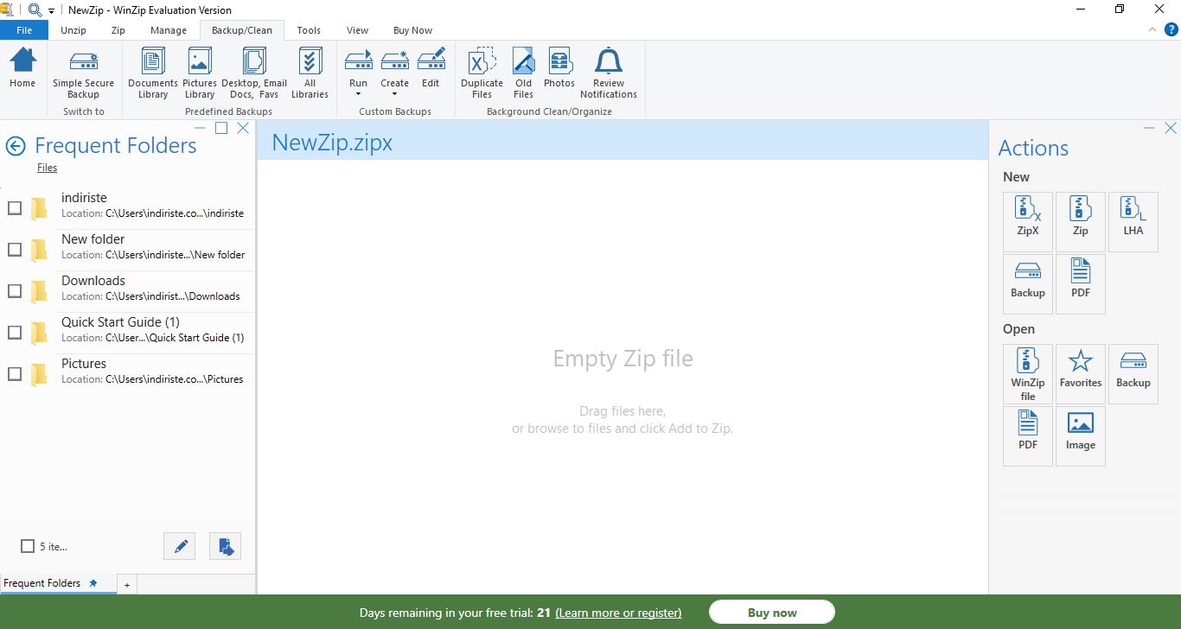Switch to the Zip tab

click(118, 30)
